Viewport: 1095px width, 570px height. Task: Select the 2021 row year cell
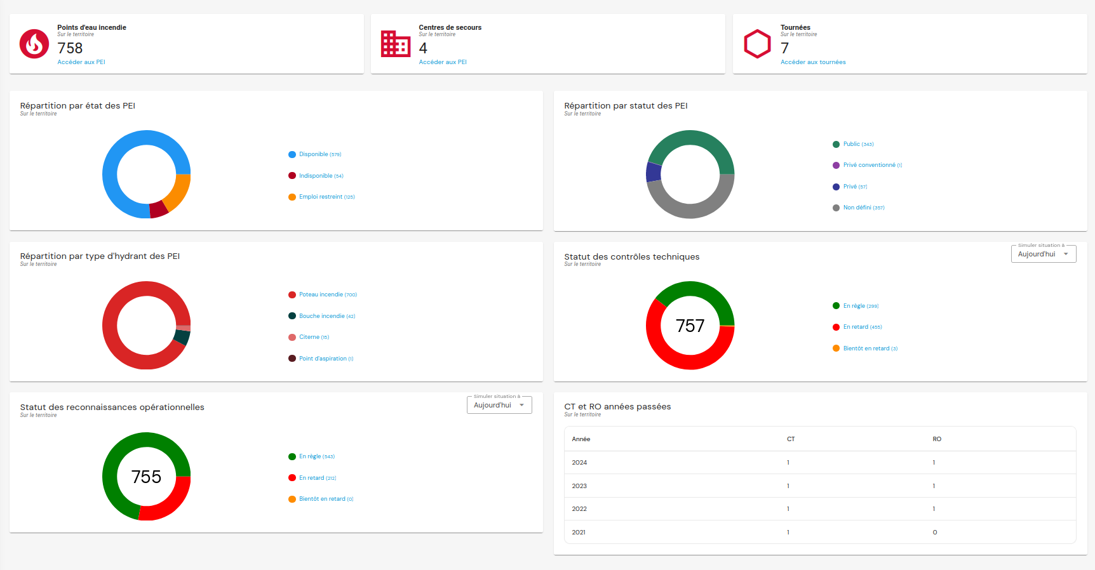[579, 533]
